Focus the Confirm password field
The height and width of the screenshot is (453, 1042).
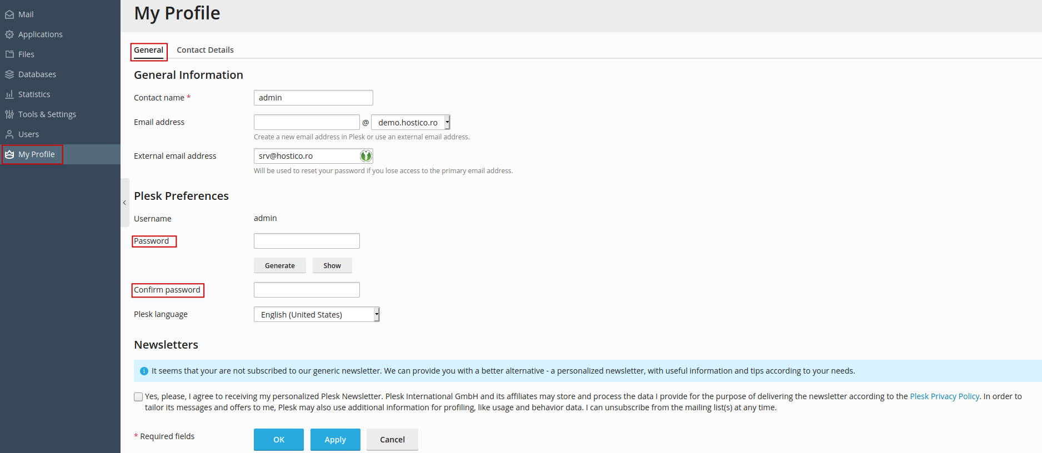[307, 290]
